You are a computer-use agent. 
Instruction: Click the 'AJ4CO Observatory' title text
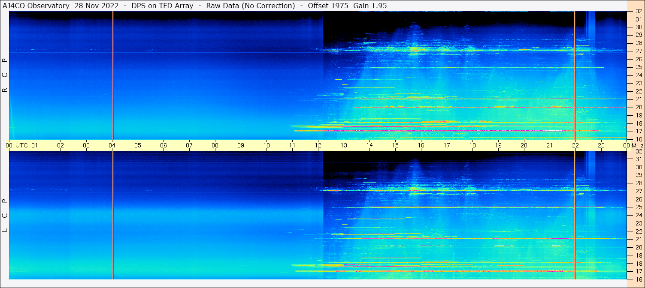pyautogui.click(x=36, y=6)
